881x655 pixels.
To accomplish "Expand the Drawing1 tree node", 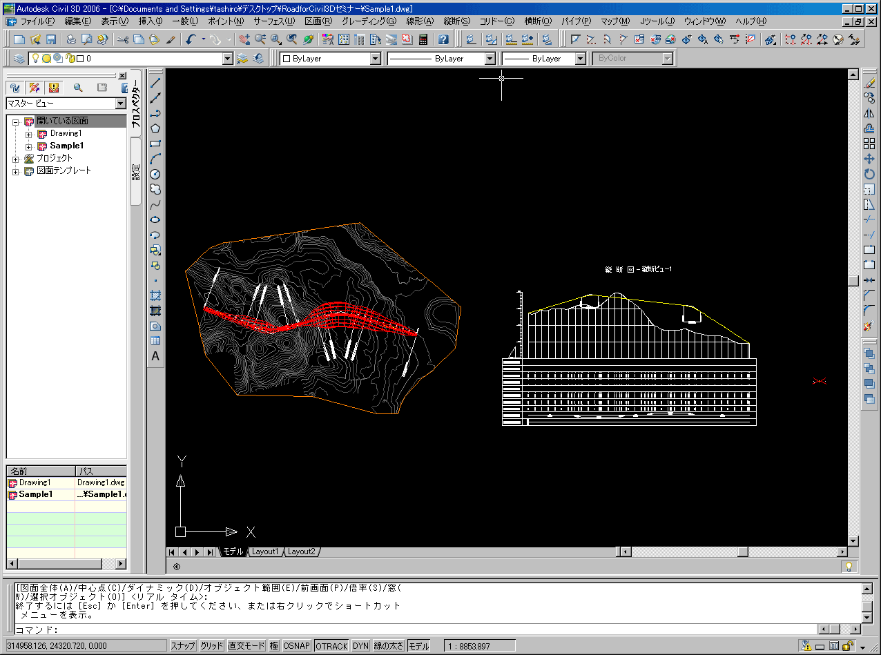I will click(x=29, y=134).
